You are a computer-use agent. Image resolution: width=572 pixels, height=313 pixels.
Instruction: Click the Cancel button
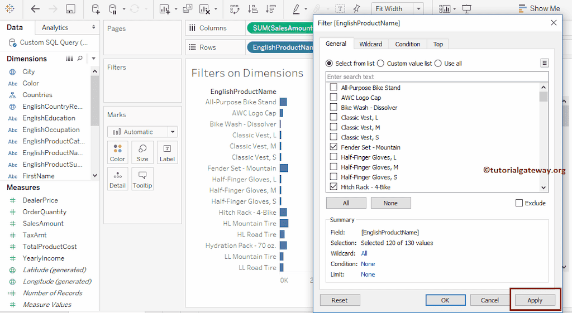coord(489,300)
